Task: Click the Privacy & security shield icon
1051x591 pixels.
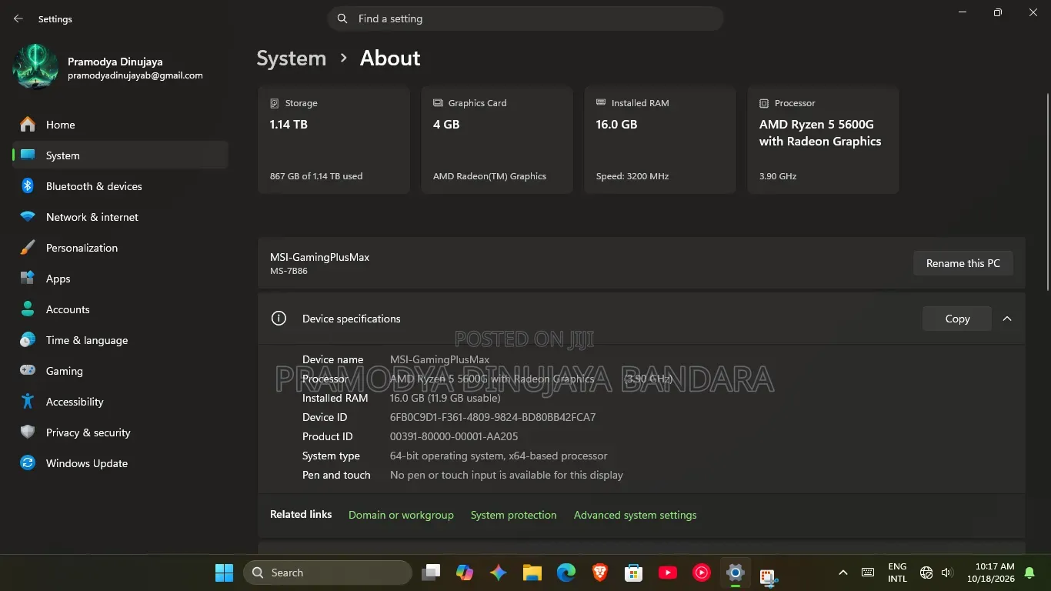Action: tap(28, 432)
